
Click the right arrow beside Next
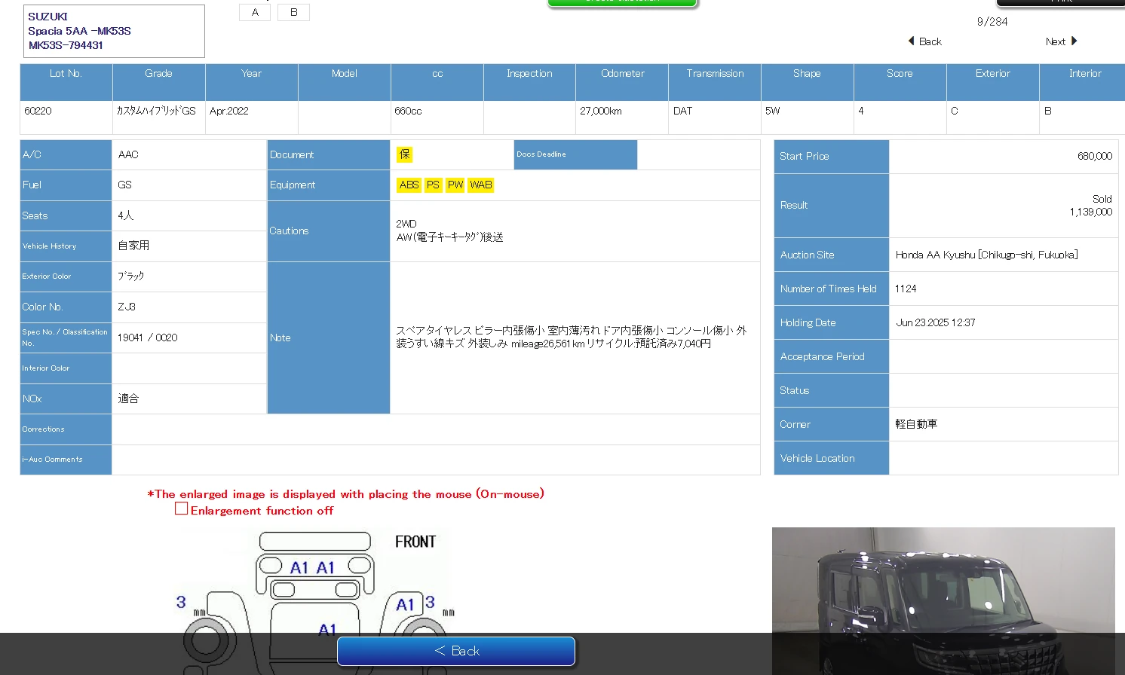coord(1074,41)
